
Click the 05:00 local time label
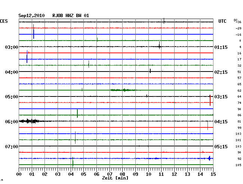click(12, 97)
